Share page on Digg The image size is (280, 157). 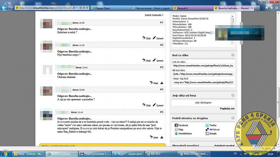click(179, 129)
